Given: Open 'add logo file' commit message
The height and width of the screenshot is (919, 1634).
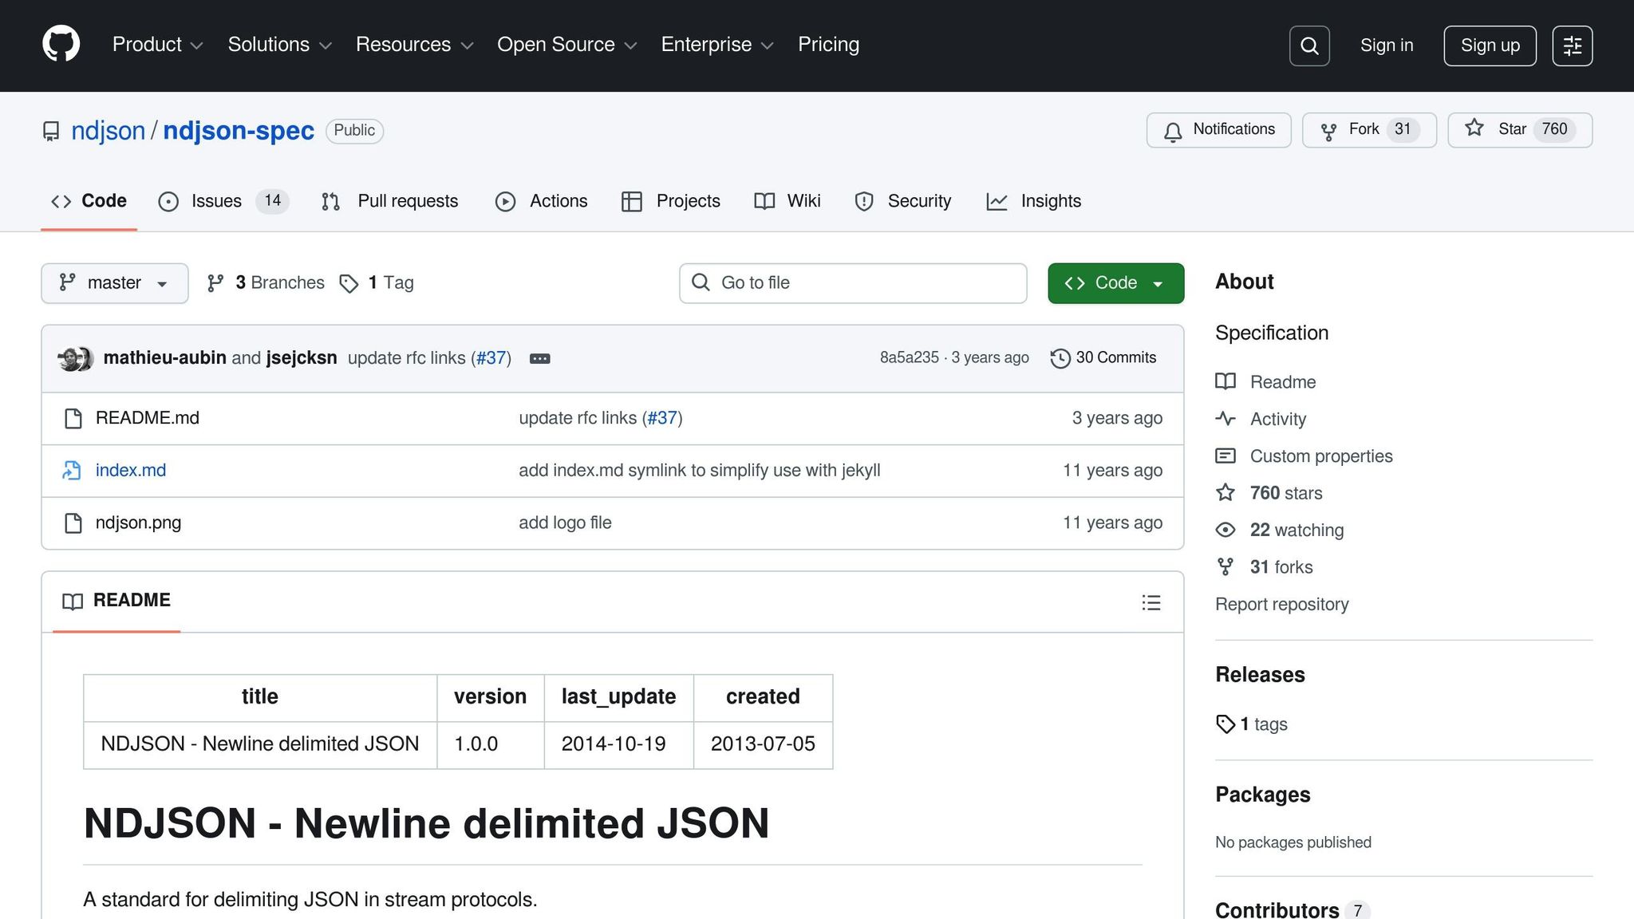Looking at the screenshot, I should 565,523.
